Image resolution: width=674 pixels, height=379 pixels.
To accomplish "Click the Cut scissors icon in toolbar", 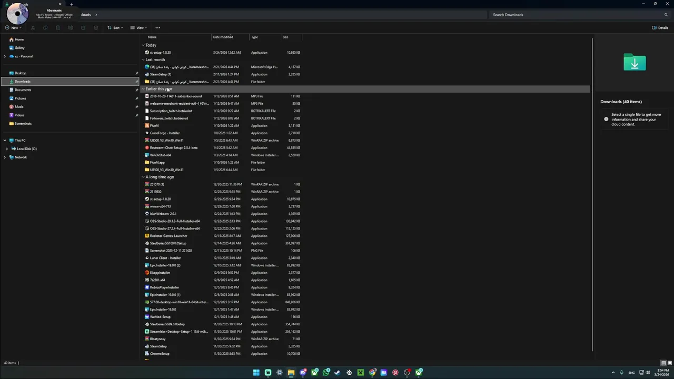I will [33, 28].
